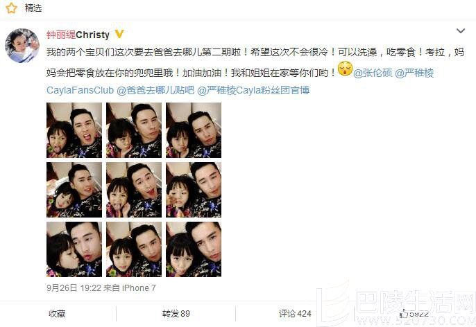
Task: Open the @张伦硕 mention
Action: point(373,73)
